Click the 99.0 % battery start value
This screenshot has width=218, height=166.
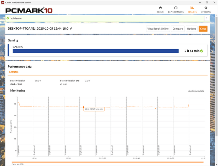38,81
